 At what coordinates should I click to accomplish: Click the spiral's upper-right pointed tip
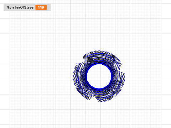(x=121, y=64)
